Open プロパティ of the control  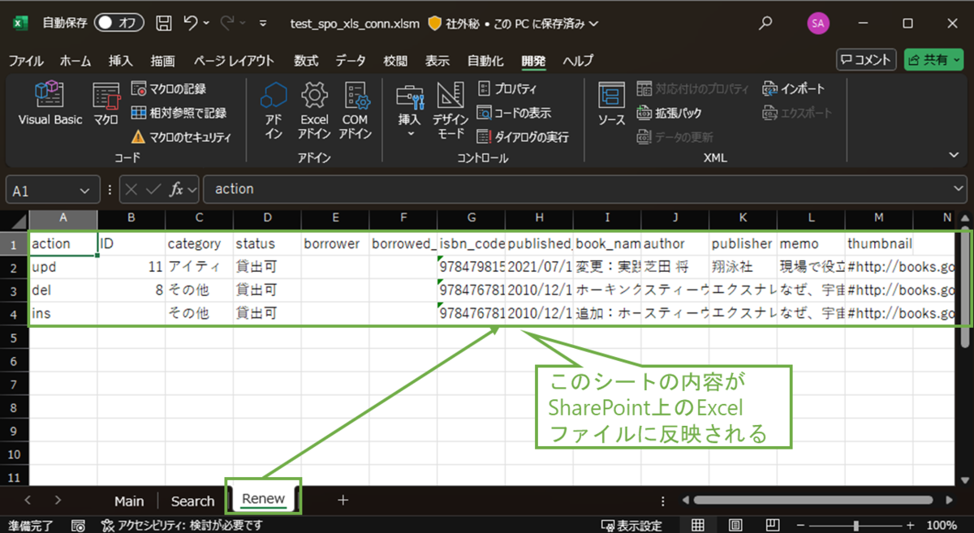(506, 88)
